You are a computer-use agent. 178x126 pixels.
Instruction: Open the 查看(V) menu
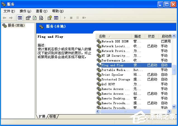click(41, 11)
